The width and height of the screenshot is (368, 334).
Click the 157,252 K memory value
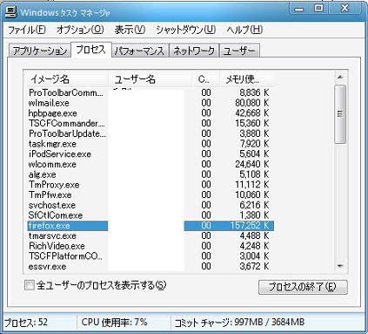[x=250, y=226]
